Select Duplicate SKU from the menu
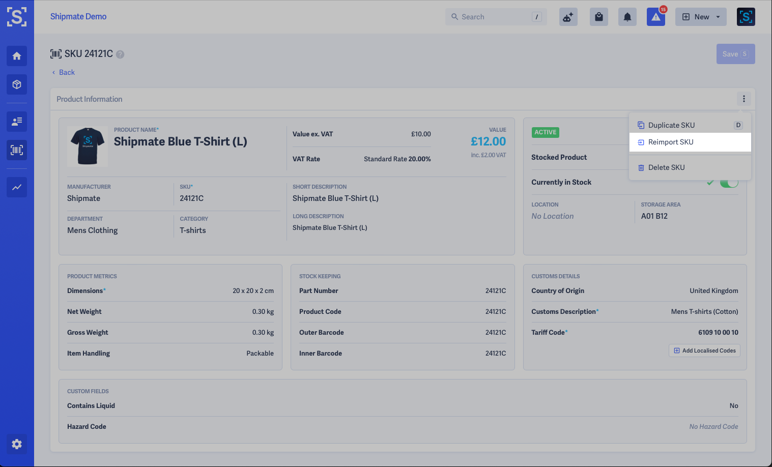772x467 pixels. click(690, 125)
